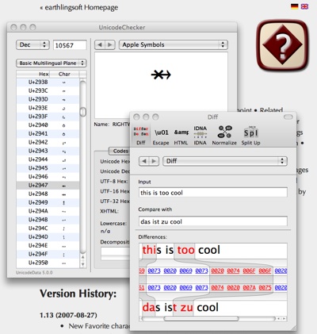
Task: Click 'this is too cool' differences text
Action: (x=181, y=250)
